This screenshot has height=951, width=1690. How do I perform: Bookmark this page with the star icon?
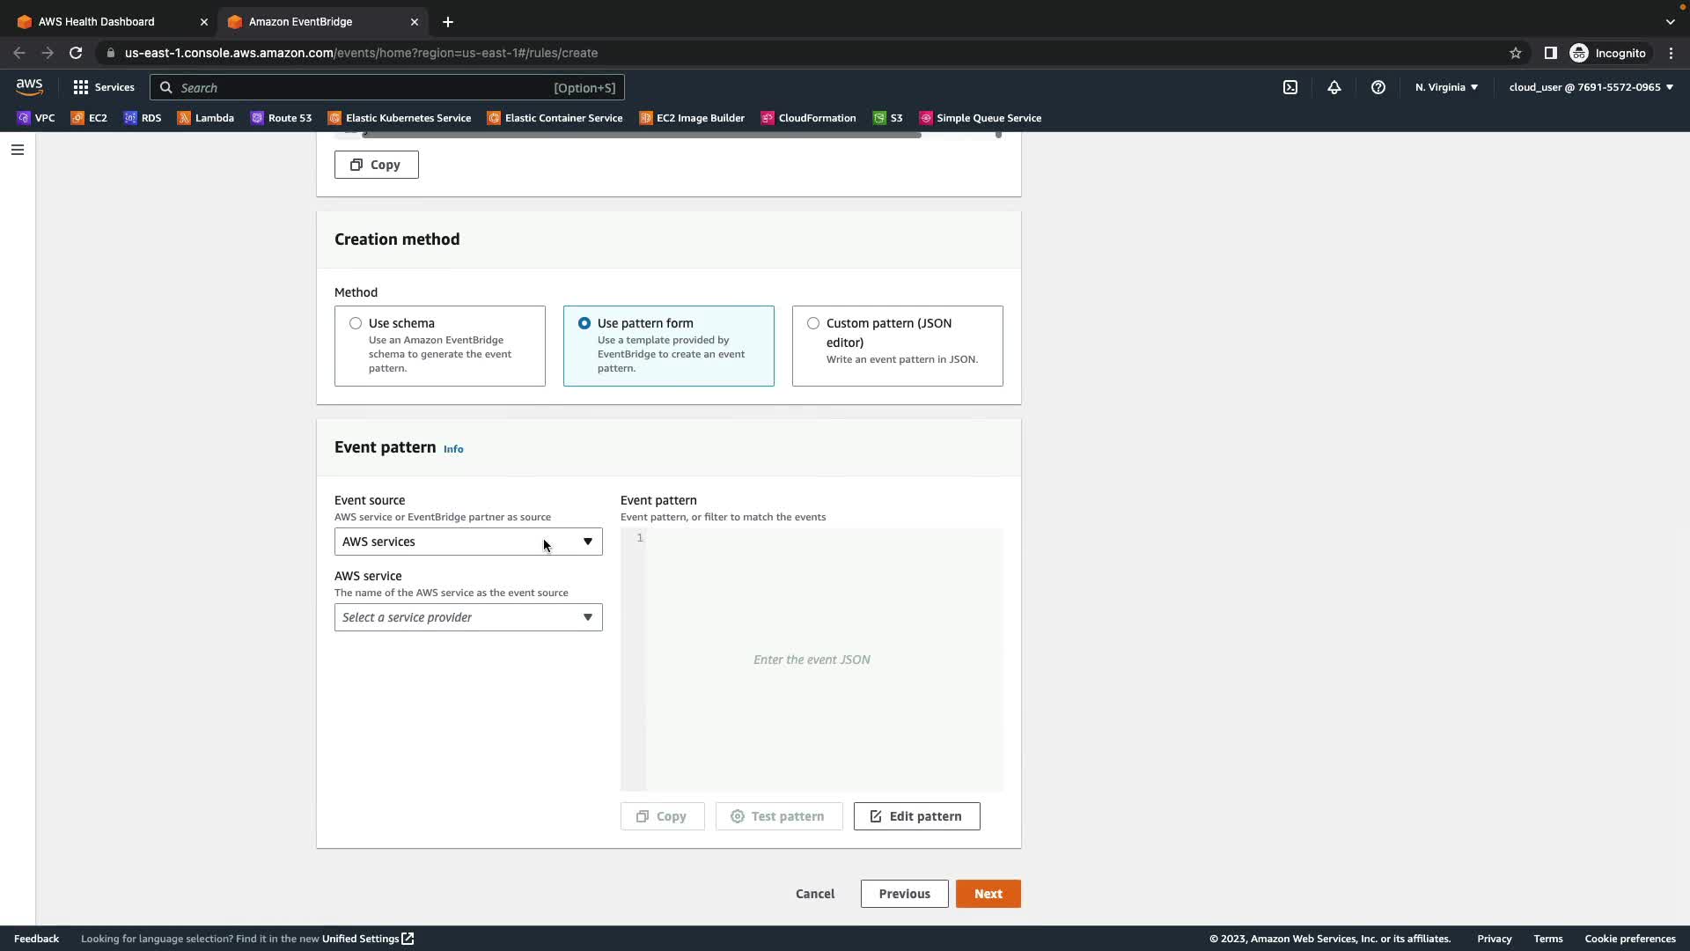1515,53
